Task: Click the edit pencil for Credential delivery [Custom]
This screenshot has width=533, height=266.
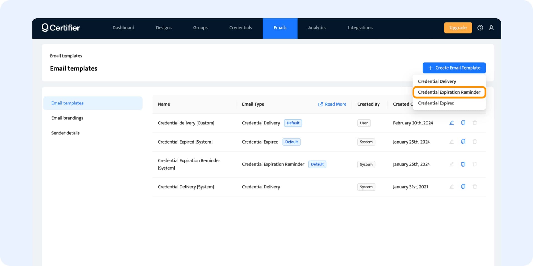Action: coord(451,123)
